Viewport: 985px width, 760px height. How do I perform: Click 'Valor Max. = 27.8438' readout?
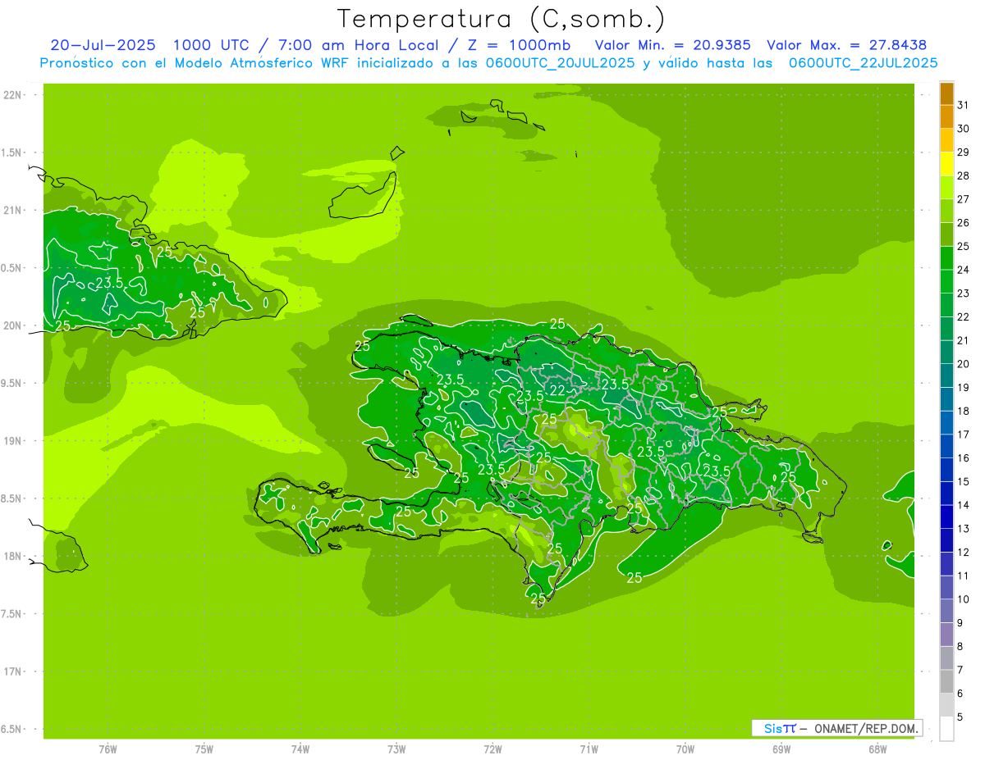[846, 45]
